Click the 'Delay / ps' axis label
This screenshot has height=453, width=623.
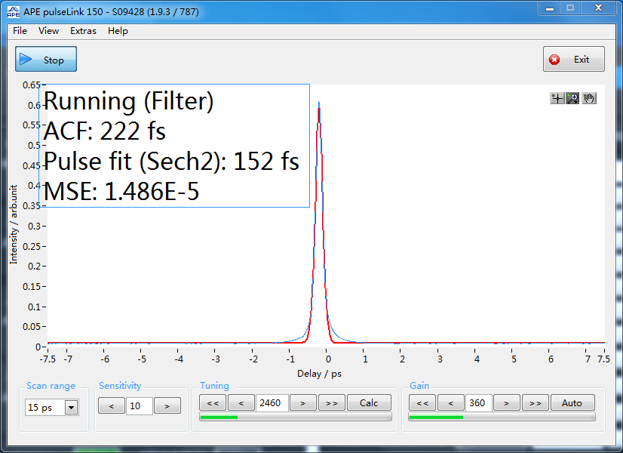[320, 374]
